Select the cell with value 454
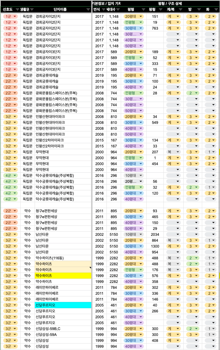This screenshot has height=350, width=220. [x=155, y=164]
